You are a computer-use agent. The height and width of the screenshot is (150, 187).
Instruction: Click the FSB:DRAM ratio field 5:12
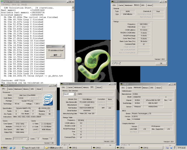[144, 27]
